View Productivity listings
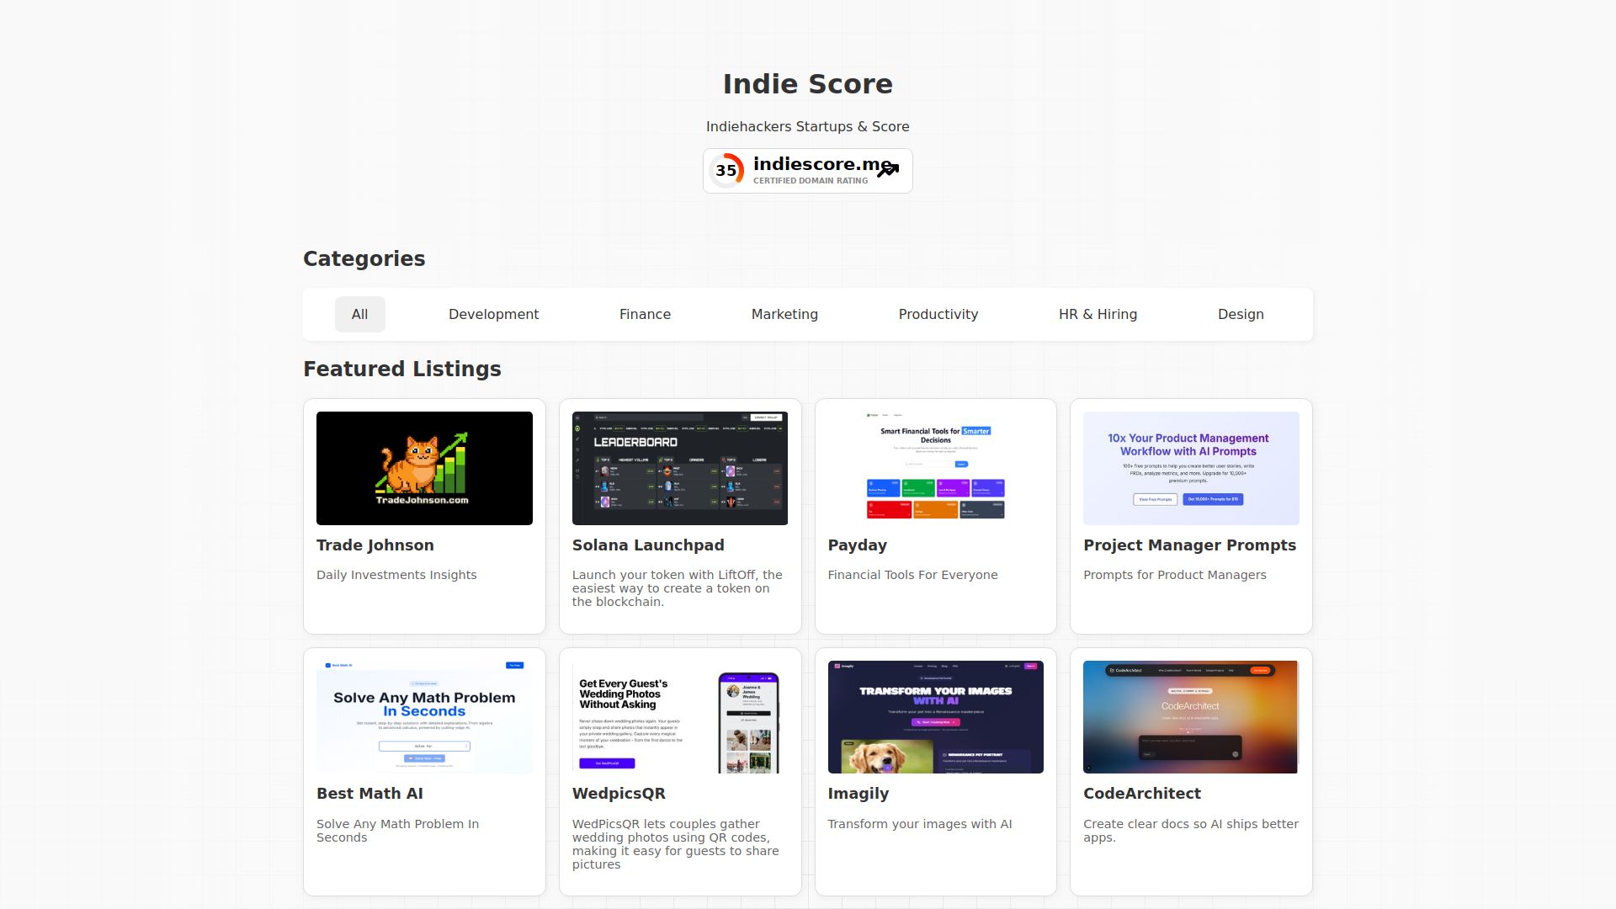 [938, 314]
